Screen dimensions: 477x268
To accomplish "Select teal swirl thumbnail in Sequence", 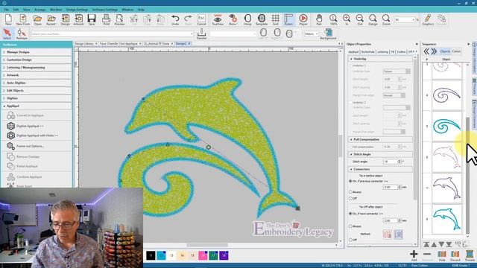I will click(x=446, y=126).
